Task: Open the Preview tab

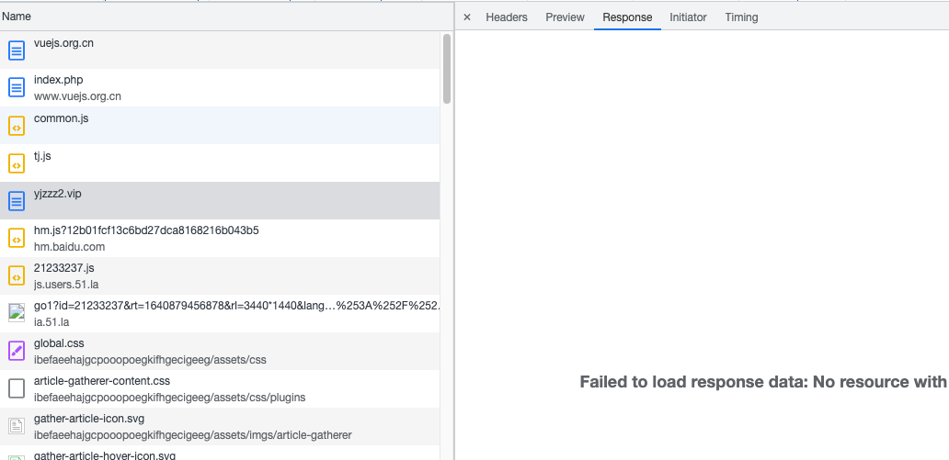Action: pos(565,17)
